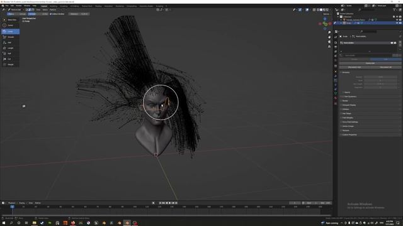Open the World properties tab
The height and width of the screenshot is (226, 403).
(x=336, y=60)
